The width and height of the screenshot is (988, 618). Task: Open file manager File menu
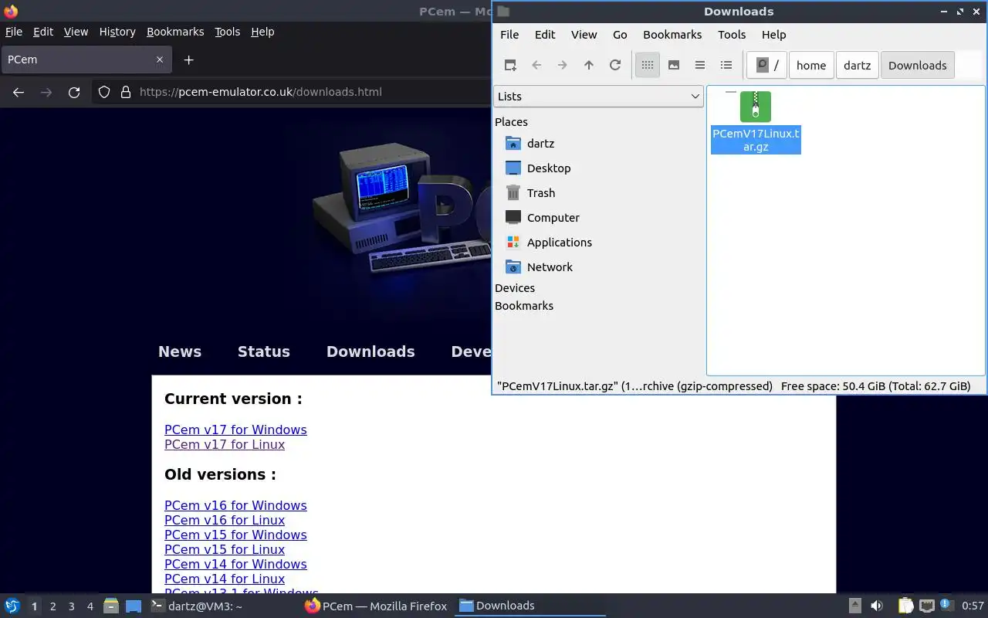coord(509,35)
